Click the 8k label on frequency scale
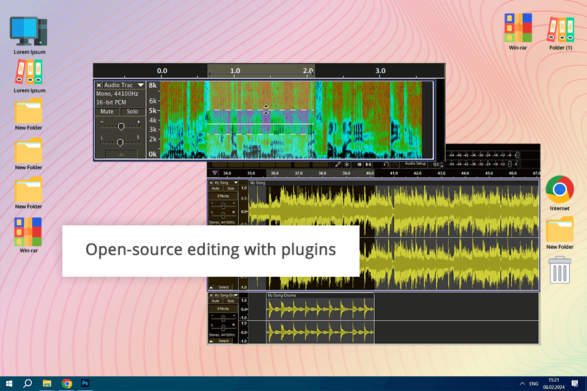The image size is (587, 391). 153,86
